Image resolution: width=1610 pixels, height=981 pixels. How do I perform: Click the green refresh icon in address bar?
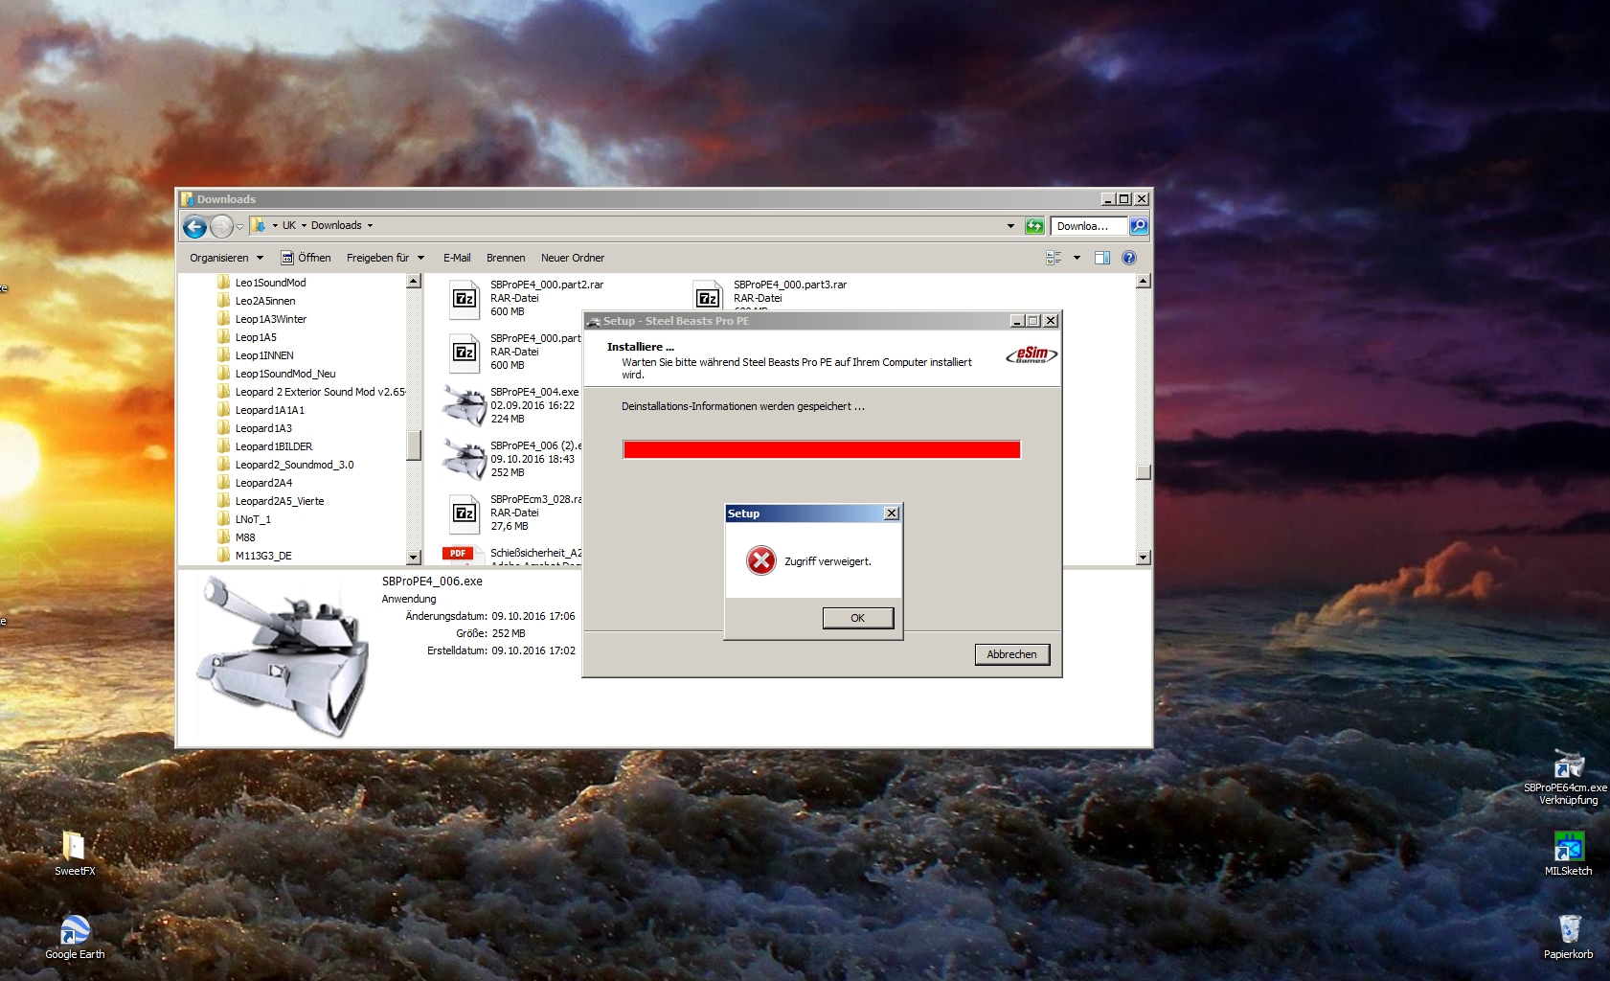click(x=1034, y=226)
